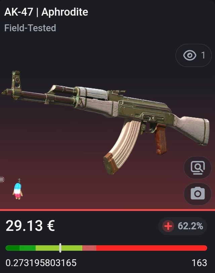Click the red divider line under preview
The width and height of the screenshot is (215, 273).
(x=107, y=210)
